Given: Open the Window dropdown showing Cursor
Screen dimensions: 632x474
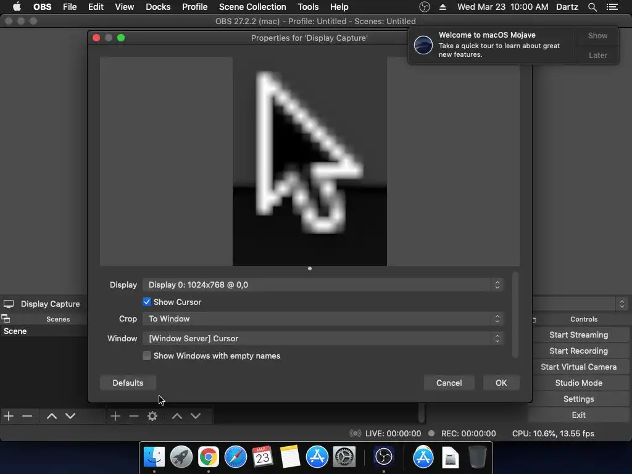Looking at the screenshot, I should click(323, 339).
